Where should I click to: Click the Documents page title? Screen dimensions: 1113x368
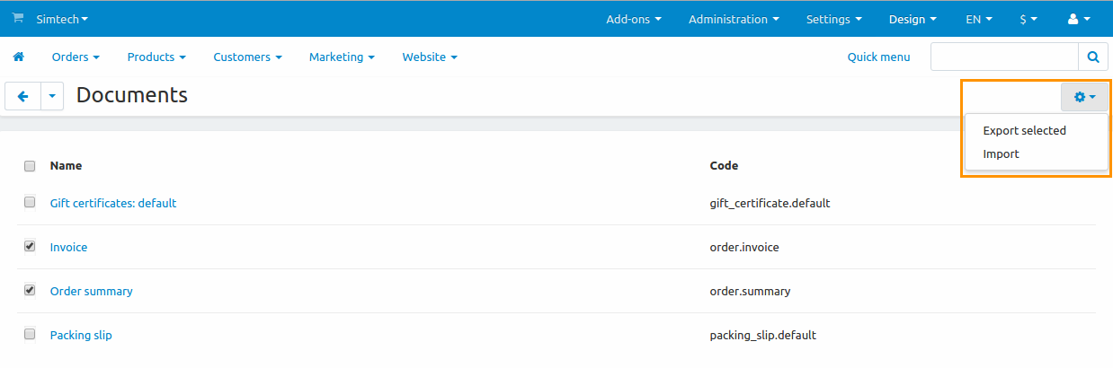[x=132, y=95]
